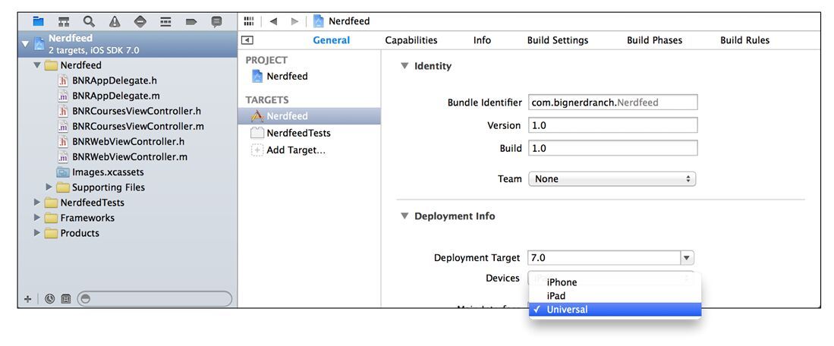Open the Project navigator folder icon
Image resolution: width=834 pixels, height=346 pixels.
click(38, 21)
